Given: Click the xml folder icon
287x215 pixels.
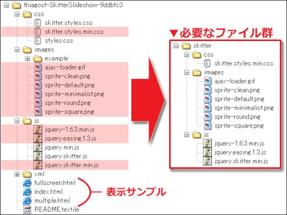Looking at the screenshot, I should pyautogui.click(x=27, y=174).
